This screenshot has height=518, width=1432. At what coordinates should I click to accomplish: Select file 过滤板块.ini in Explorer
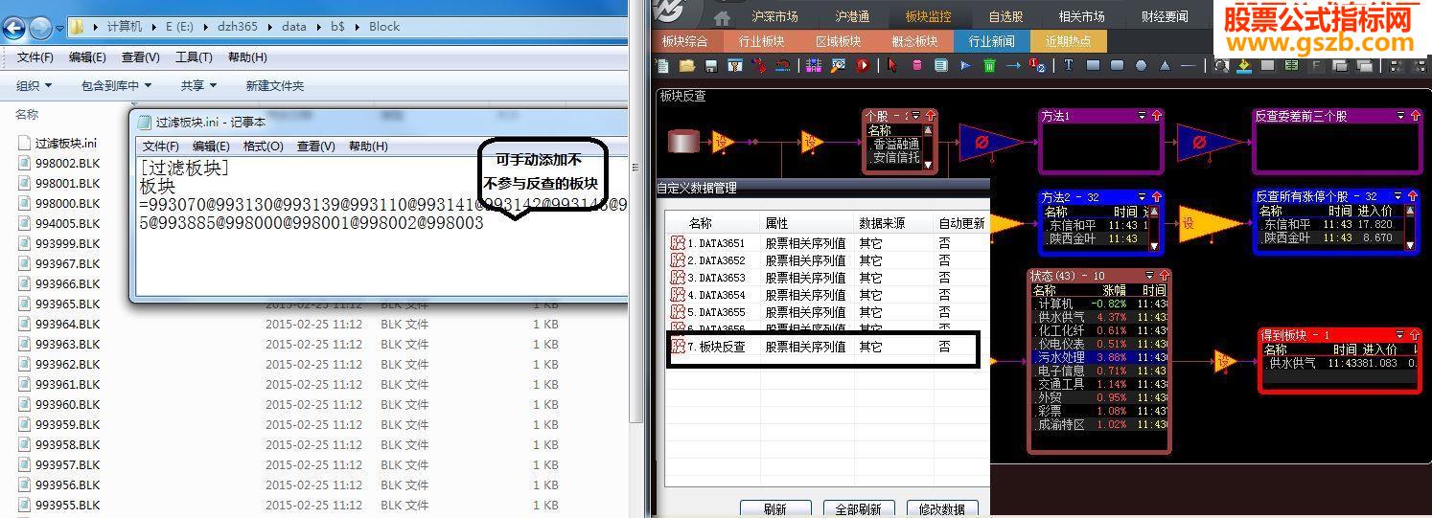[x=58, y=143]
